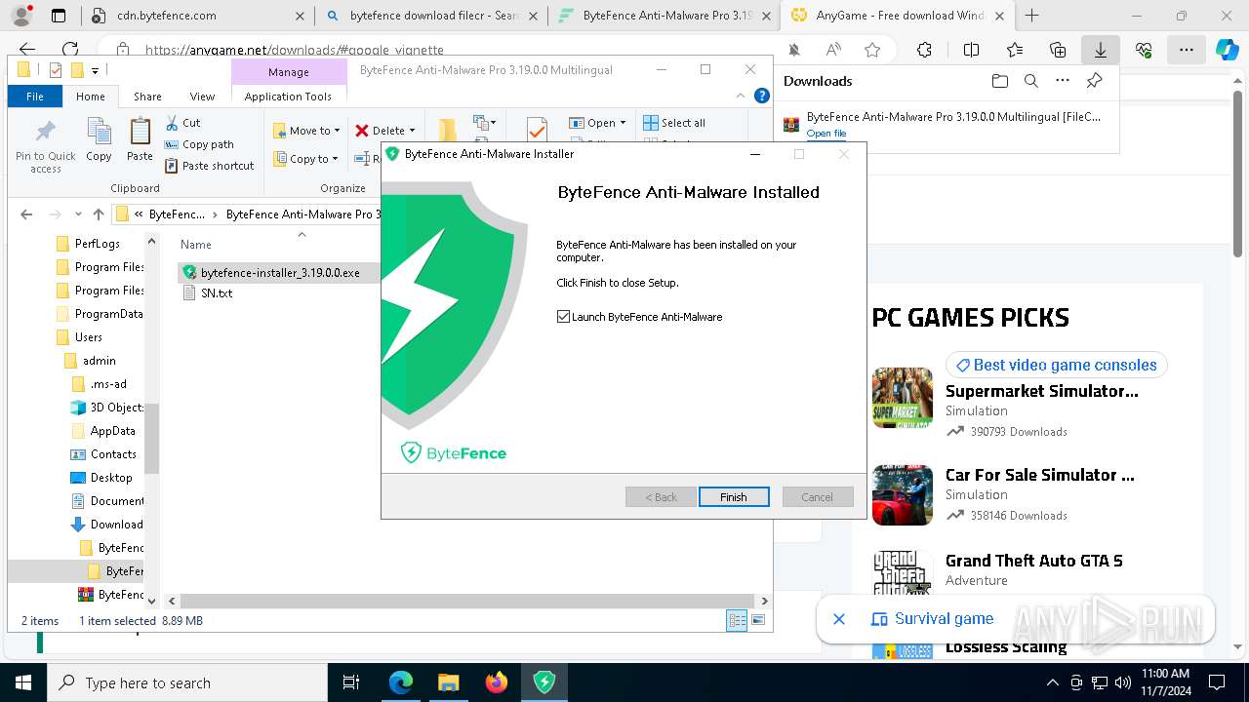
Task: Click Paste shortcut in the ribbon
Action: click(x=210, y=166)
